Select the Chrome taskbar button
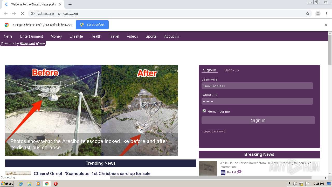The width and height of the screenshot is (332, 187). pyautogui.click(x=47, y=184)
